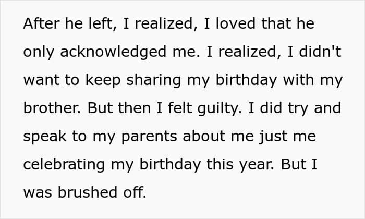Click the word "didn't"
The height and width of the screenshot is (219, 365).
320,52
